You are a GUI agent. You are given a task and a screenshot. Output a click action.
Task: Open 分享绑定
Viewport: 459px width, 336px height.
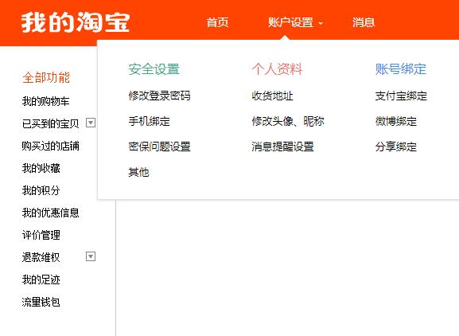tap(396, 147)
